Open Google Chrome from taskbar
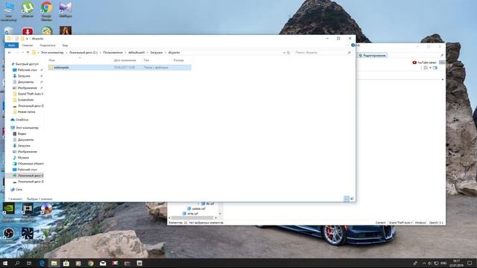Viewport: 477px width, 268px height. coord(91,263)
